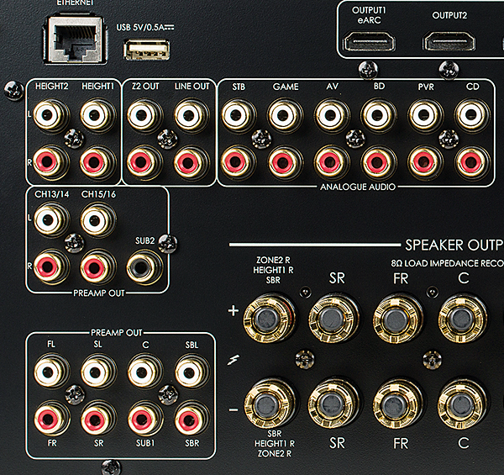Screen dimensions: 504x475
Task: Select the SR negative speaker terminal
Action: pos(333,404)
